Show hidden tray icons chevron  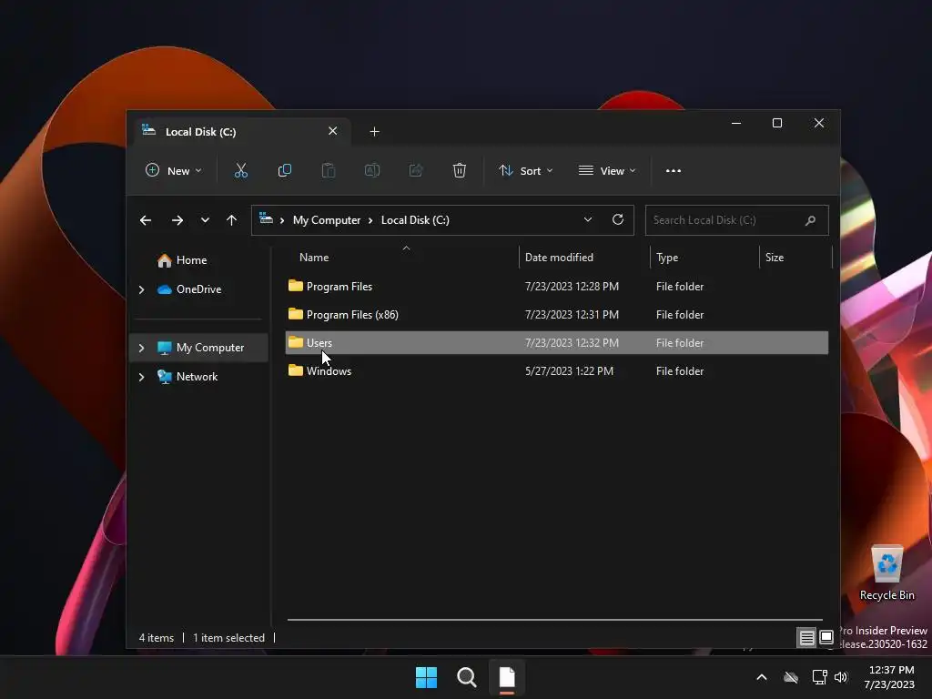click(x=762, y=677)
